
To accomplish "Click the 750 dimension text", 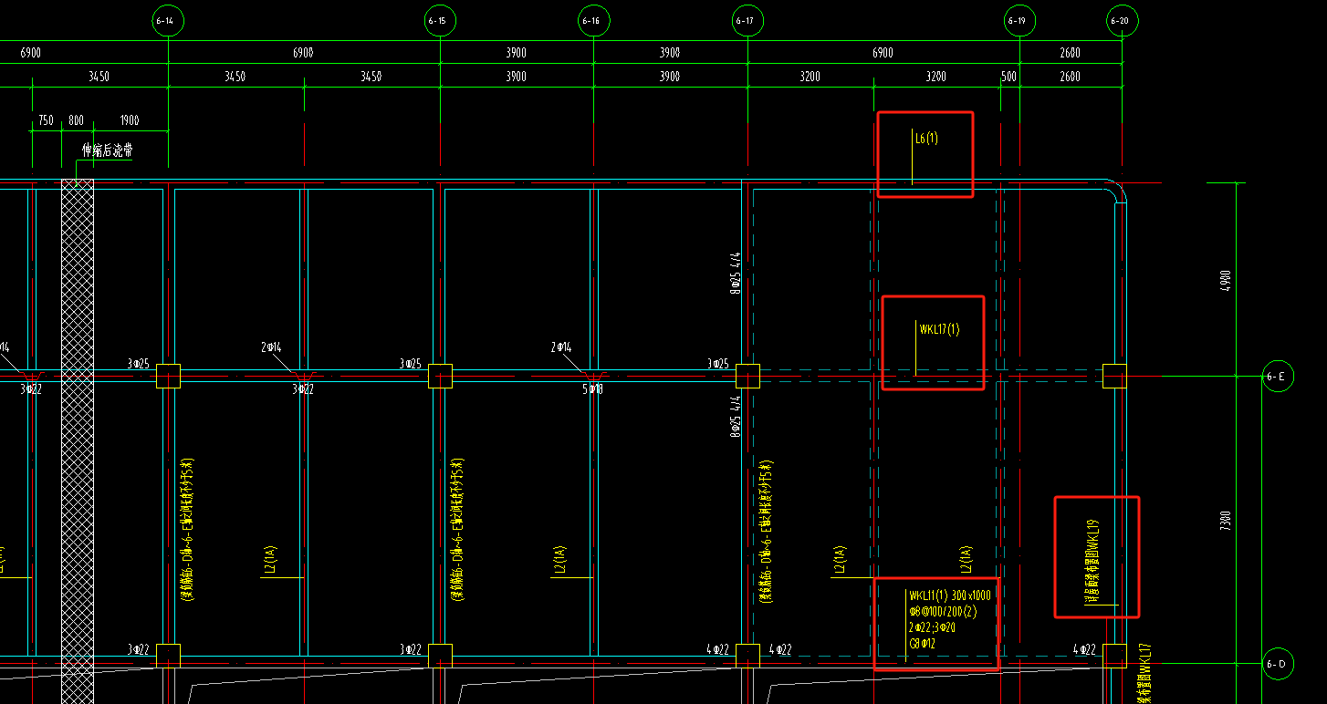I will pos(46,120).
